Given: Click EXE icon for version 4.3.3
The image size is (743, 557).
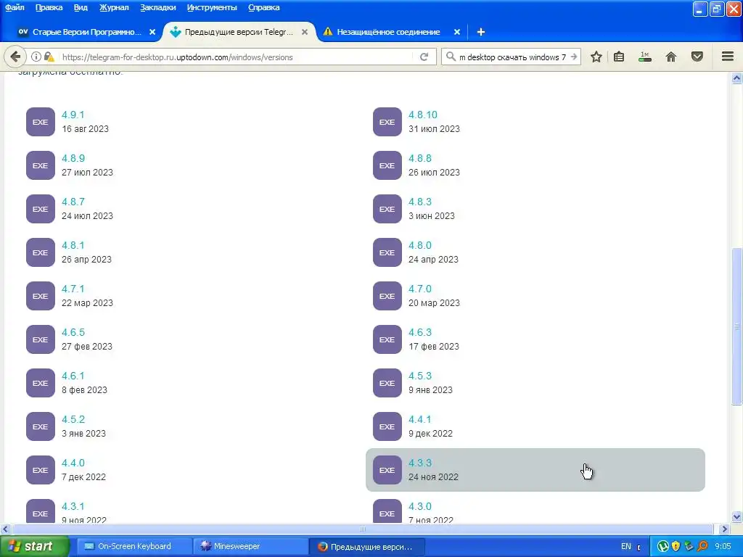Looking at the screenshot, I should pyautogui.click(x=387, y=470).
